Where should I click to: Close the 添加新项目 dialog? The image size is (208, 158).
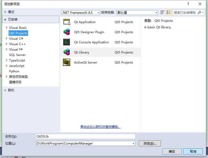pos(200,4)
